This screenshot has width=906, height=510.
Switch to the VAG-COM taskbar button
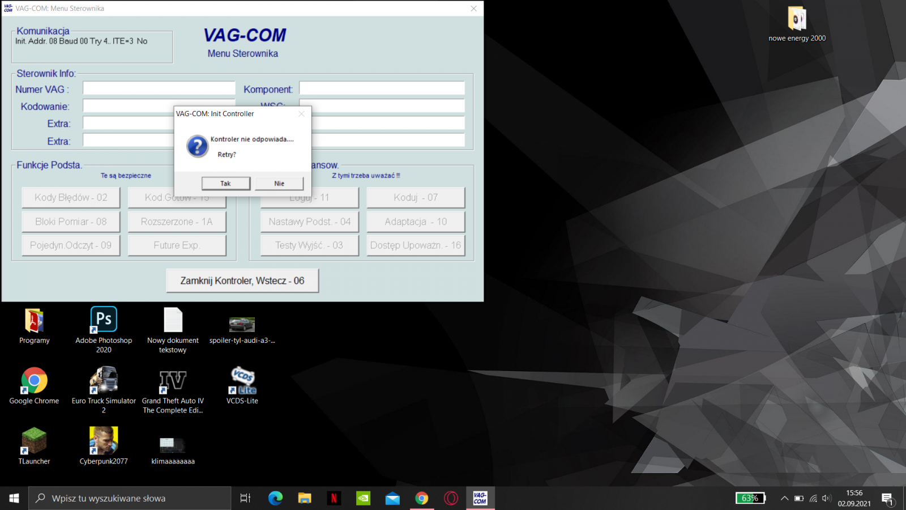point(480,498)
